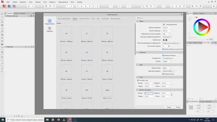
Task: Open the Windows Start menu
Action: (x=3, y=120)
